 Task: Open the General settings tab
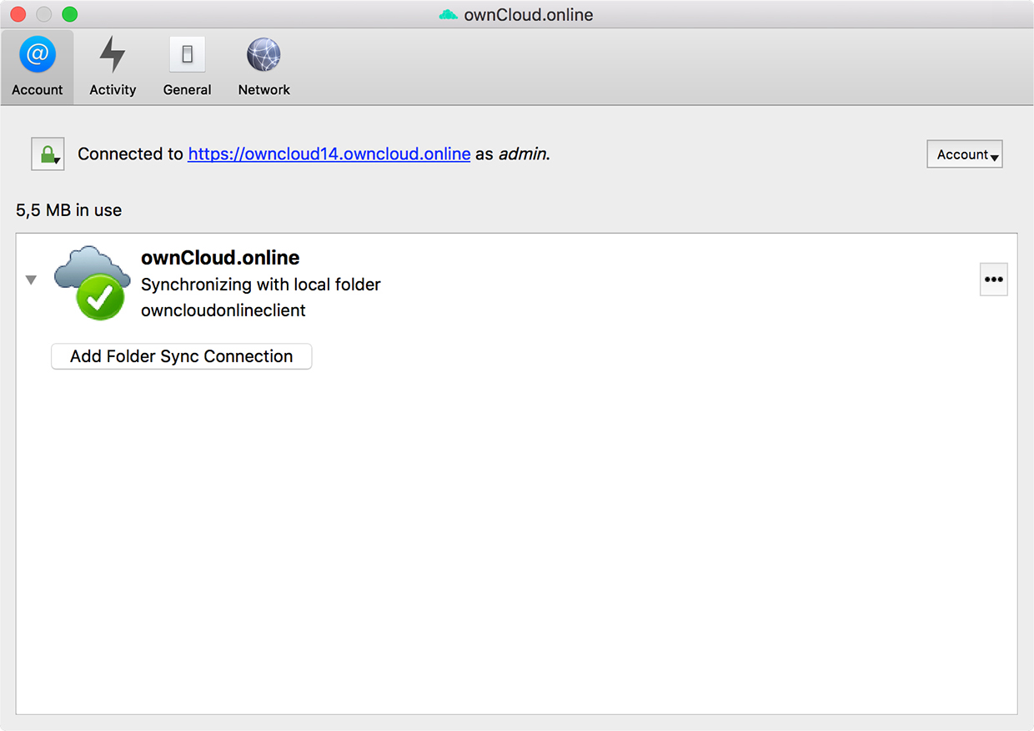point(187,68)
